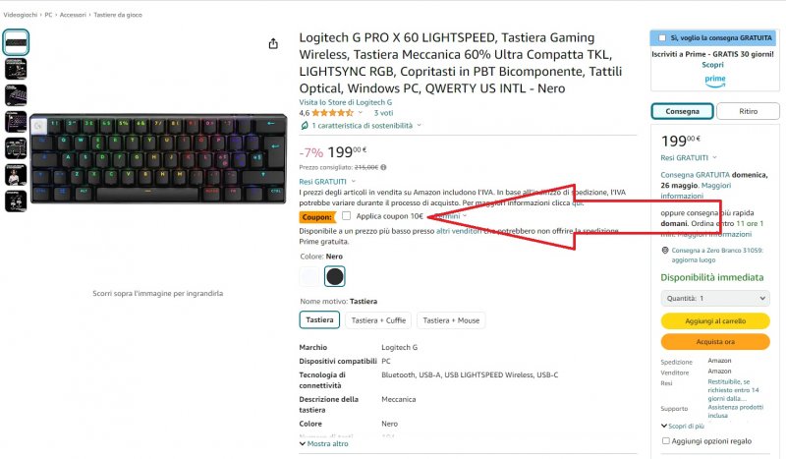
Task: Select the Consegna tab
Action: (682, 111)
